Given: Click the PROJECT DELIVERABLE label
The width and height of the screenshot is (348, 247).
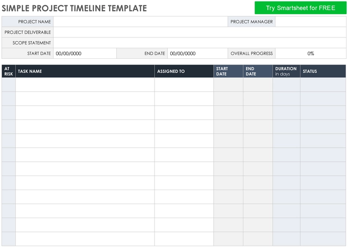Looking at the screenshot, I should coord(27,32).
